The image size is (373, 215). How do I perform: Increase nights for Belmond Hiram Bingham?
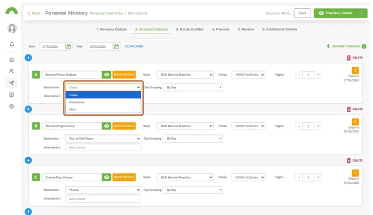coord(318,75)
